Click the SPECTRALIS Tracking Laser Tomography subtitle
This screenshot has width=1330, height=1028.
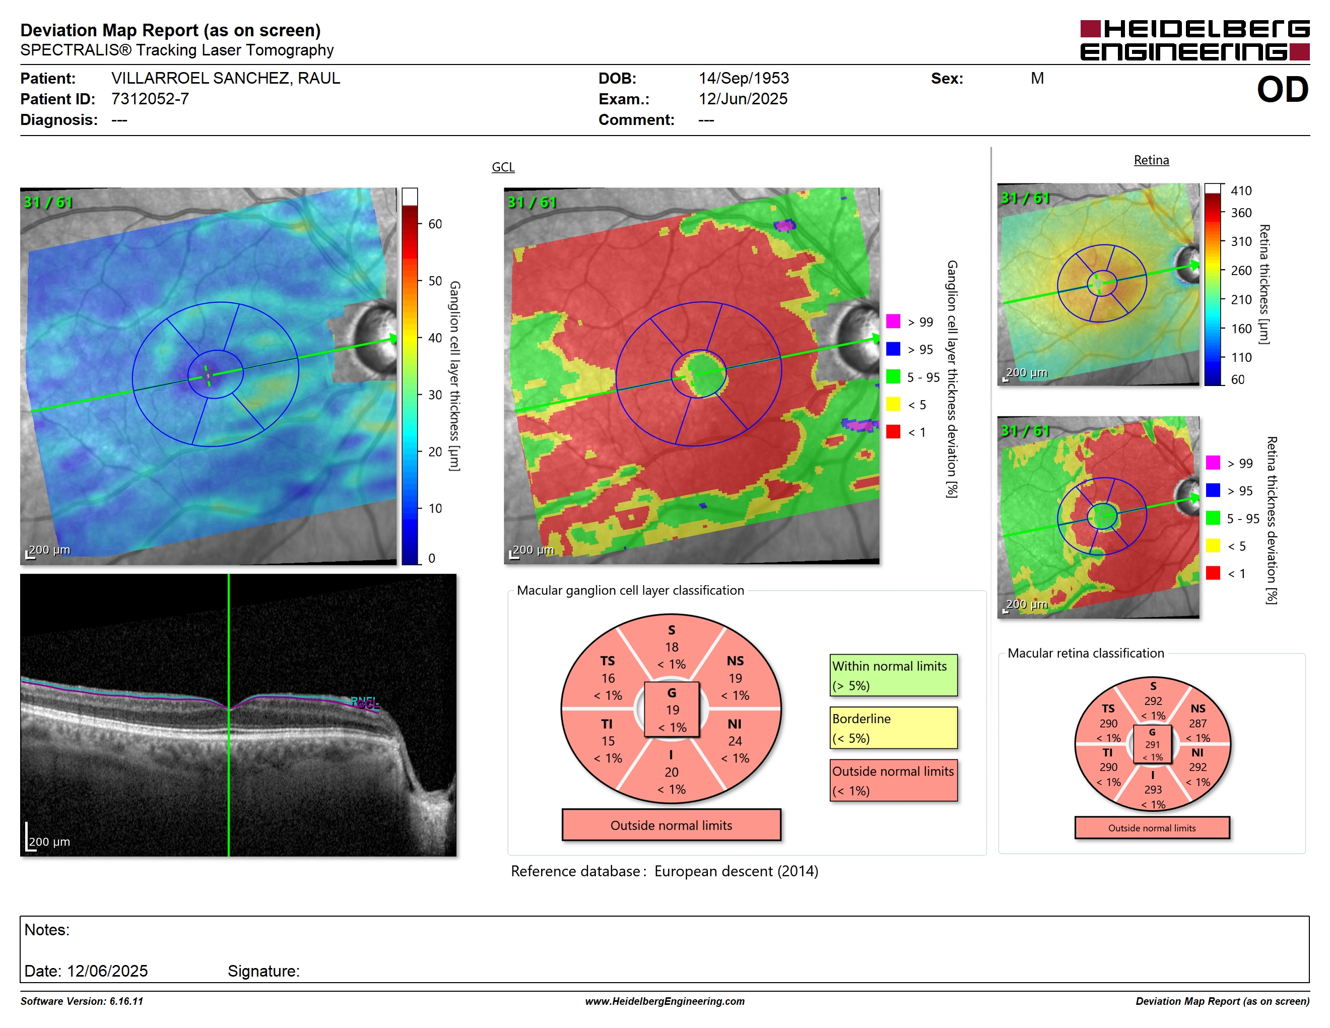(x=177, y=50)
